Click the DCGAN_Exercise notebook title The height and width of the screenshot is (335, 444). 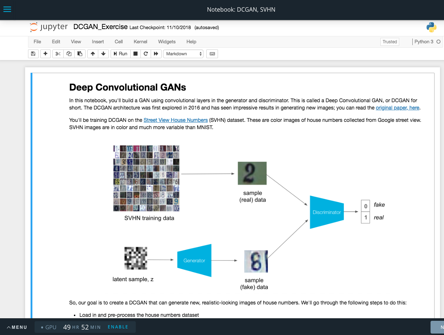(x=100, y=27)
